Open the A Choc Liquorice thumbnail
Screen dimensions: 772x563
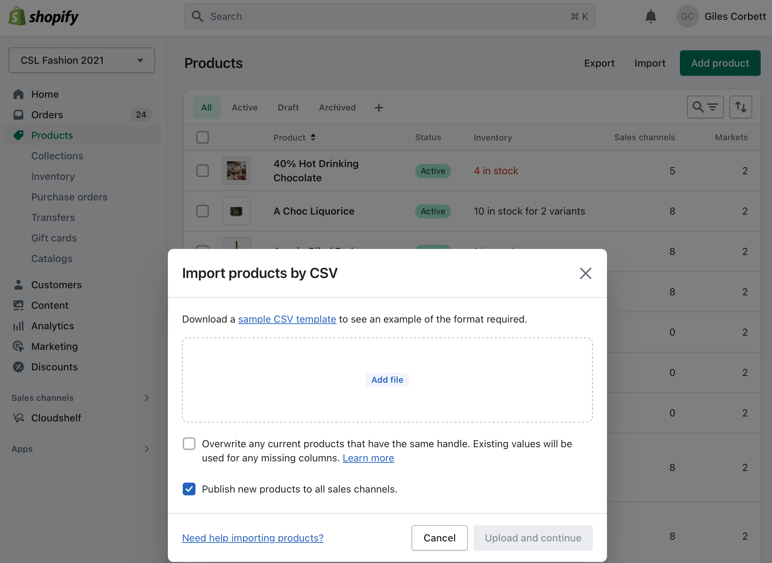(237, 211)
